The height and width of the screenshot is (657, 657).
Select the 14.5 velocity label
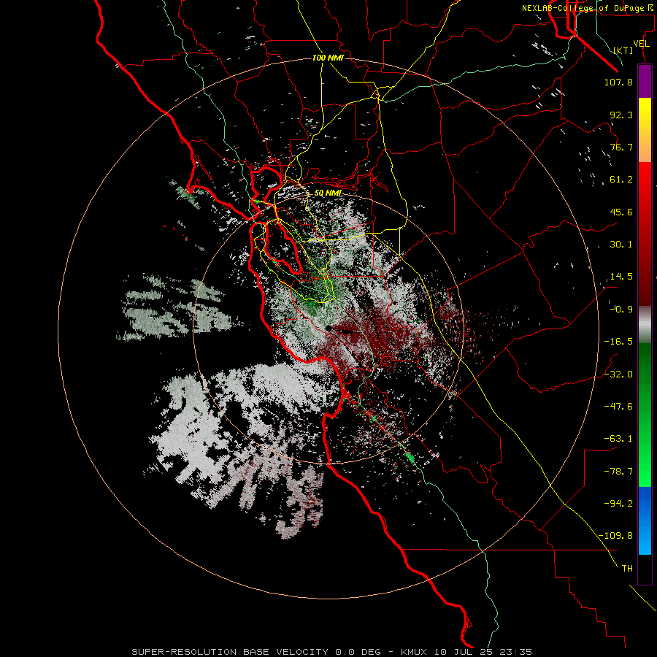[x=621, y=277]
